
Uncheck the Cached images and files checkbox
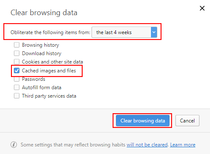coord(16,71)
